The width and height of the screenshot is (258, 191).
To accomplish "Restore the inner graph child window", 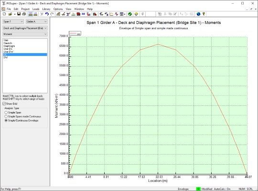I will pyautogui.click(x=251, y=9).
